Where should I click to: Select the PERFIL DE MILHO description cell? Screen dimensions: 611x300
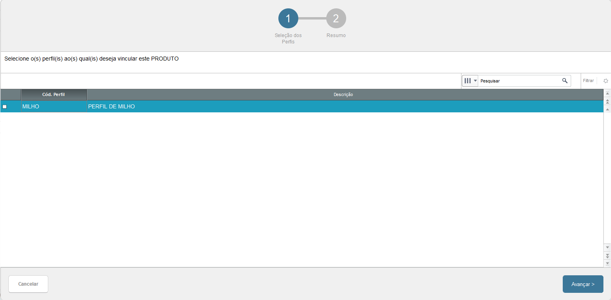tap(345, 107)
